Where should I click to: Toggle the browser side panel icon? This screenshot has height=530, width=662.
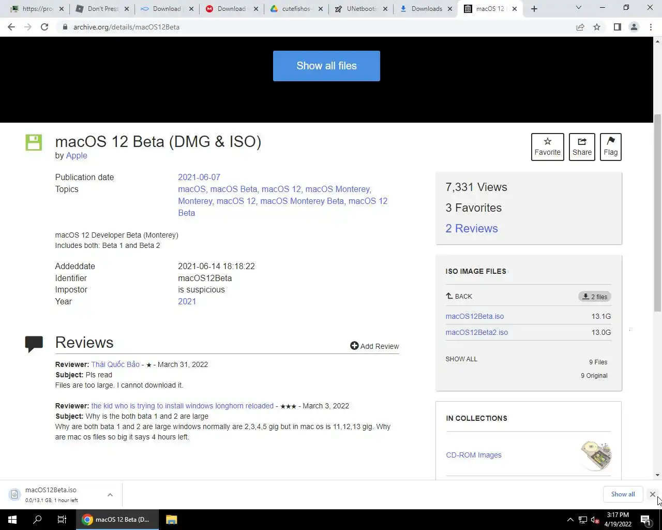pyautogui.click(x=617, y=27)
